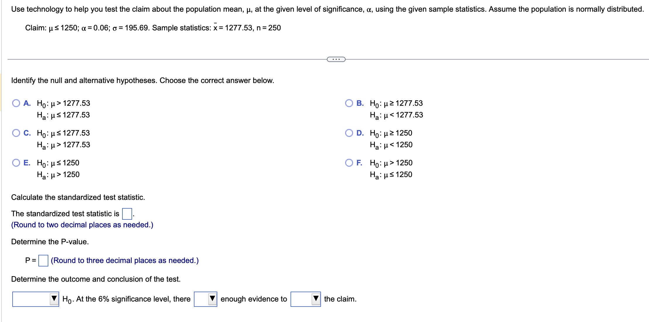Open the claim conclusion dropdown
The height and width of the screenshot is (322, 649).
[x=306, y=299]
